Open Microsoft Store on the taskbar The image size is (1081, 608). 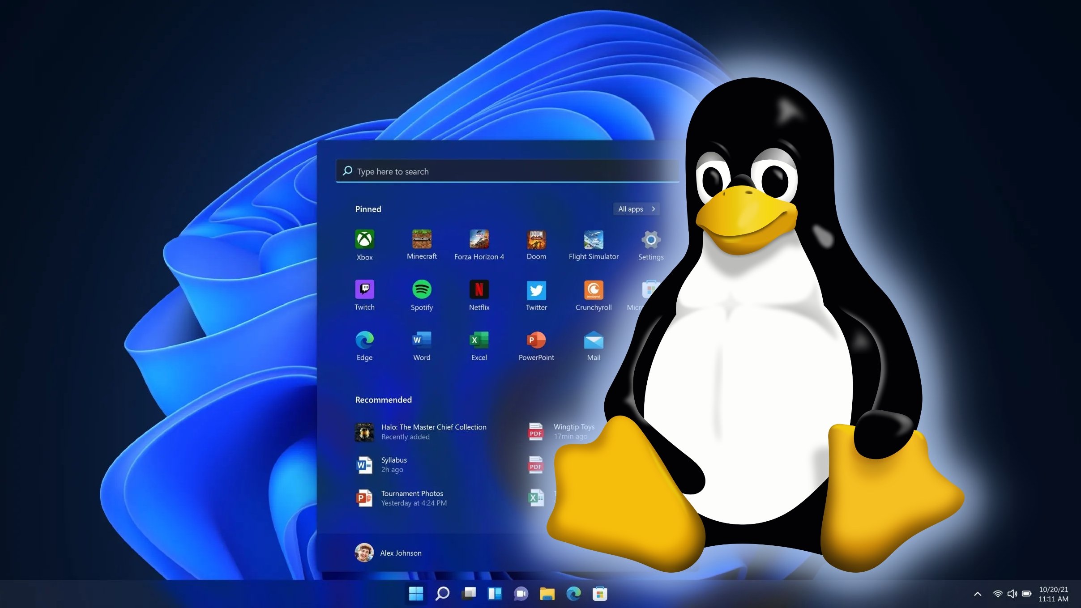coord(600,593)
